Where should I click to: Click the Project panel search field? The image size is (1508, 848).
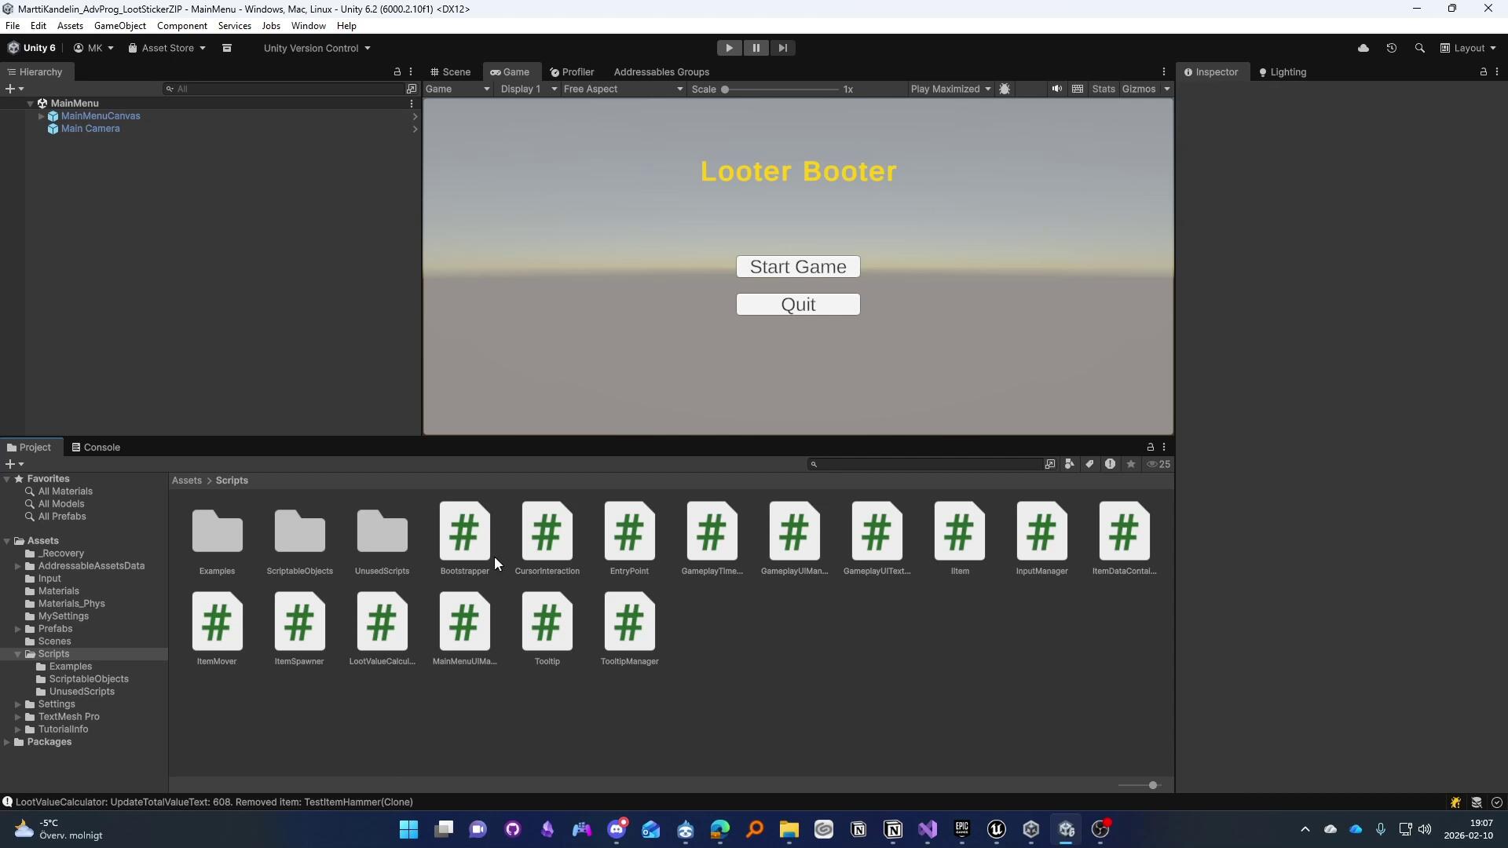click(x=927, y=464)
